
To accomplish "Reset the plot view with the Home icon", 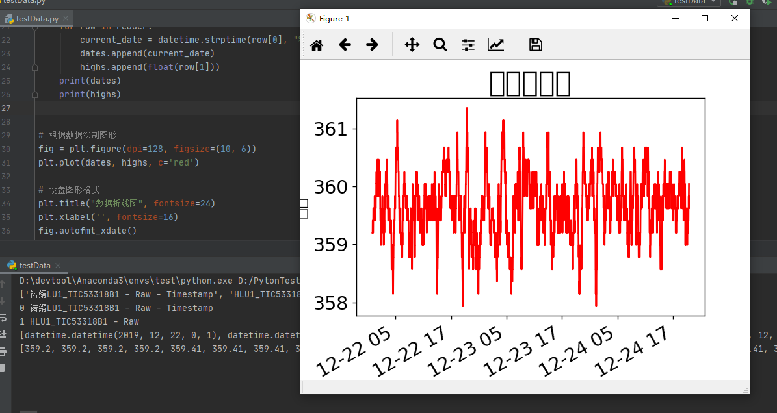I will click(x=317, y=45).
